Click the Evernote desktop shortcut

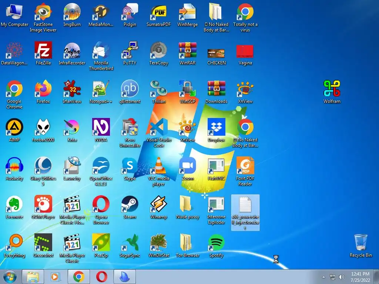click(x=14, y=207)
